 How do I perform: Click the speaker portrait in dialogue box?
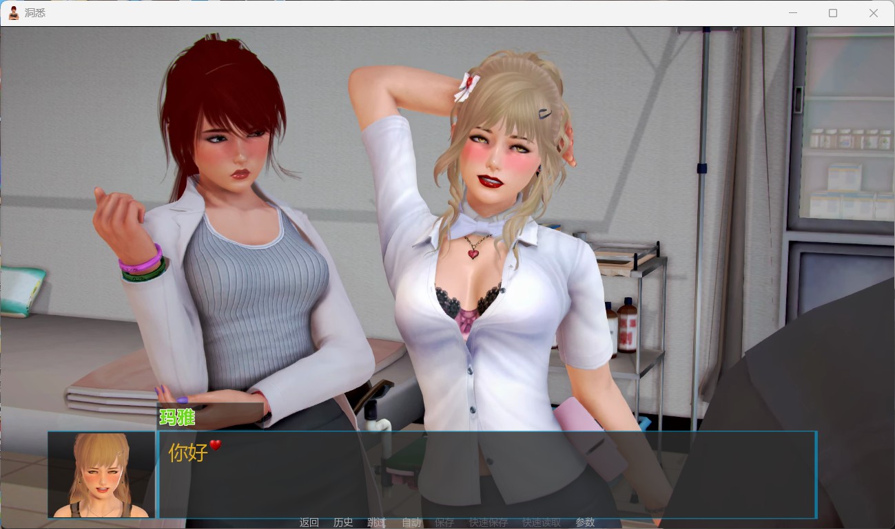click(x=101, y=475)
